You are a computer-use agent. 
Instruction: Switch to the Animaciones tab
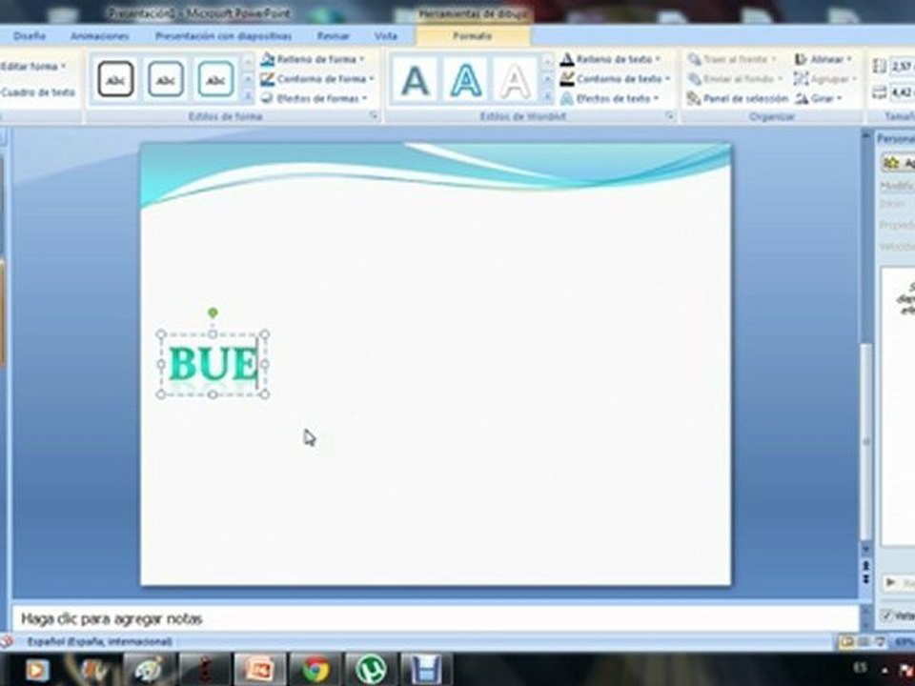pyautogui.click(x=100, y=36)
